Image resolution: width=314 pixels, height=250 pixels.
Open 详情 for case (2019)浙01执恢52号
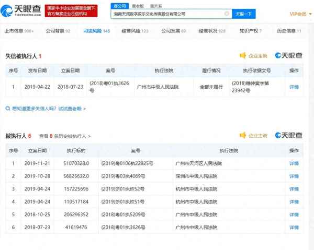(x=294, y=189)
